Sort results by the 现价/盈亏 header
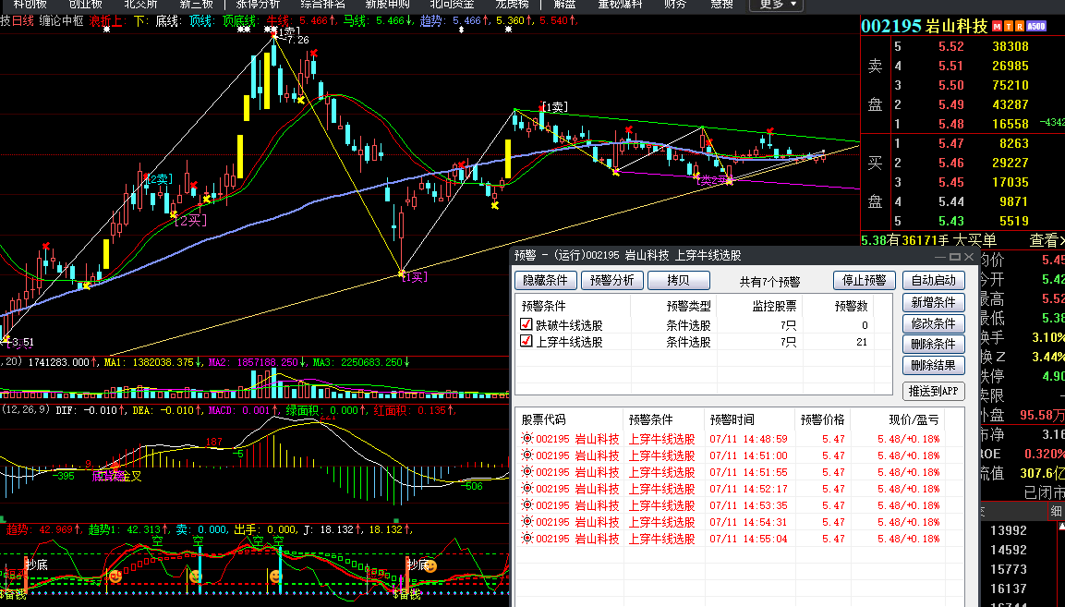Viewport: 1065px width, 607px height. click(914, 419)
